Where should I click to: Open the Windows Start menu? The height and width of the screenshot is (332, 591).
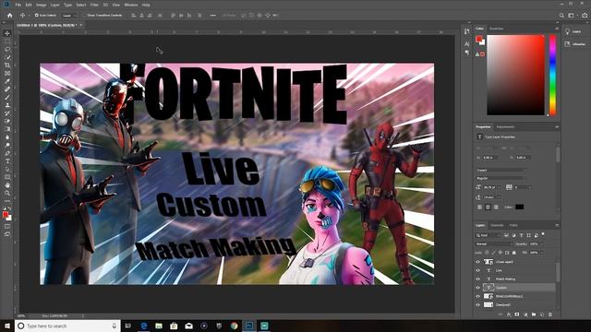[7, 326]
